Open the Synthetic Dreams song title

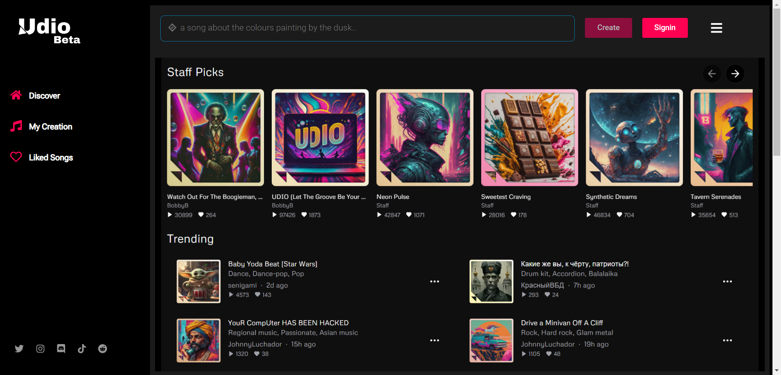click(611, 197)
